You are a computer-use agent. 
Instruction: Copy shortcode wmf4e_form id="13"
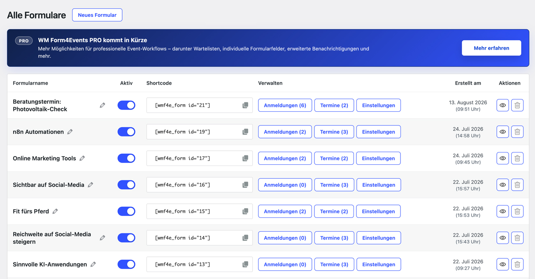point(245,264)
